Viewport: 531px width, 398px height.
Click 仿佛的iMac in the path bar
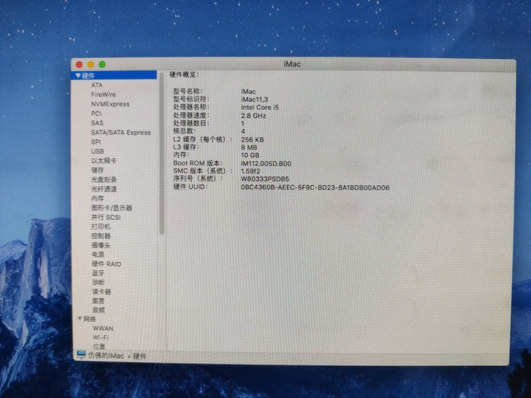click(x=106, y=356)
